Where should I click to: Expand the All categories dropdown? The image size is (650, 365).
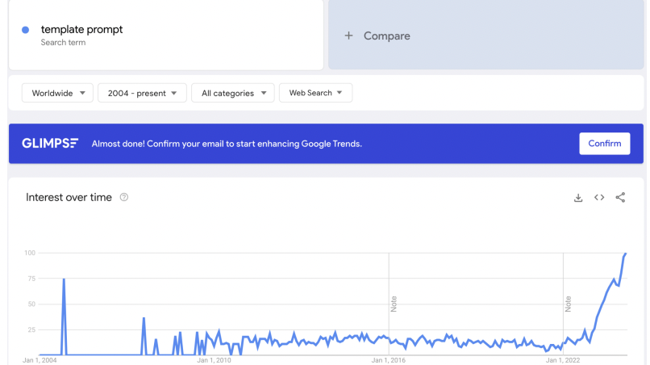233,93
